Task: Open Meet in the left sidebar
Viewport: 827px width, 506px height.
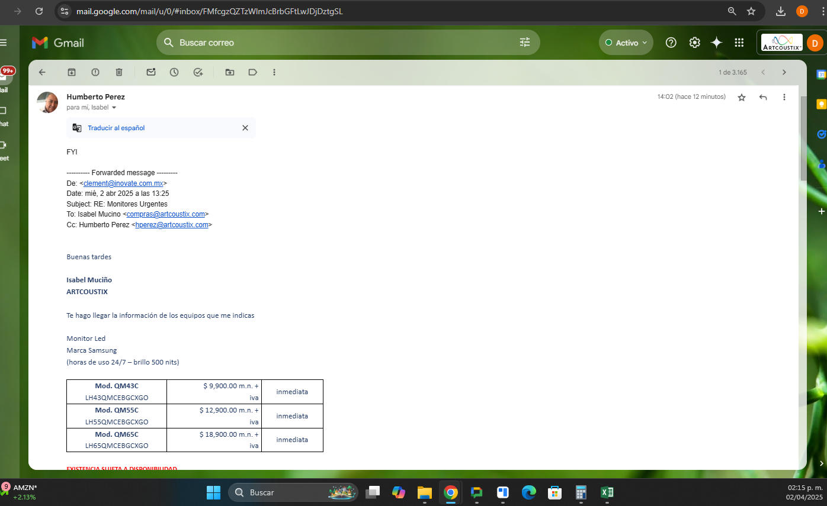Action: (x=4, y=150)
